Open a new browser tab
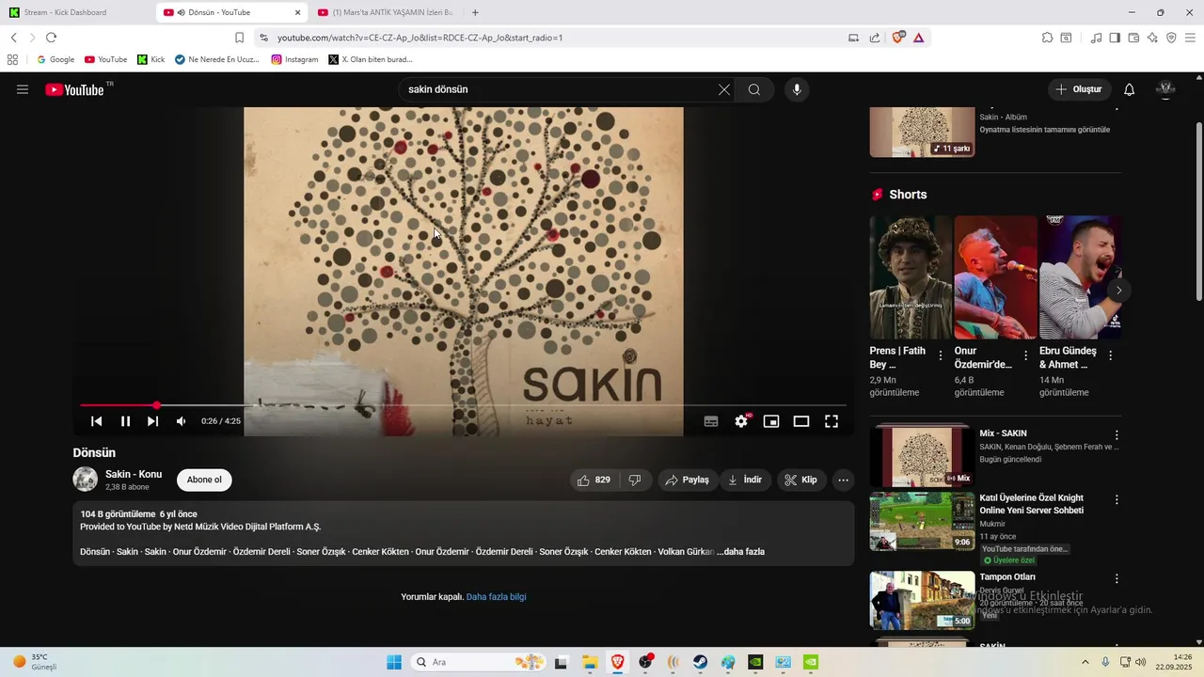The height and width of the screenshot is (677, 1204). (x=475, y=12)
